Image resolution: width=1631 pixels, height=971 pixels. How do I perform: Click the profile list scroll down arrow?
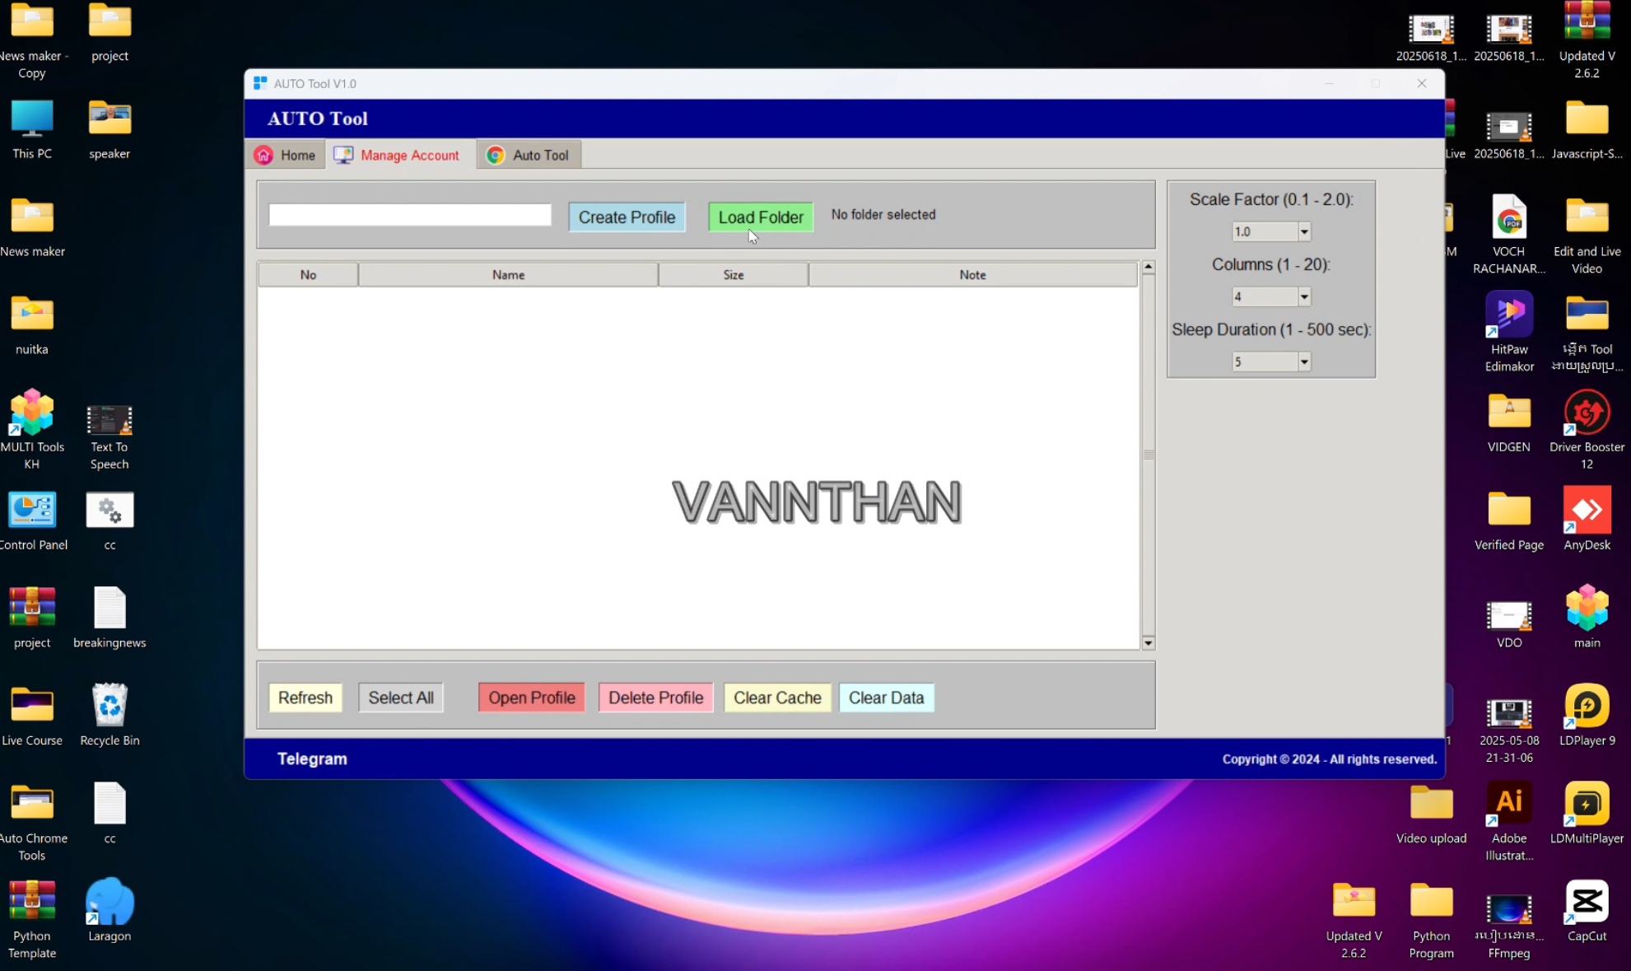(1148, 643)
